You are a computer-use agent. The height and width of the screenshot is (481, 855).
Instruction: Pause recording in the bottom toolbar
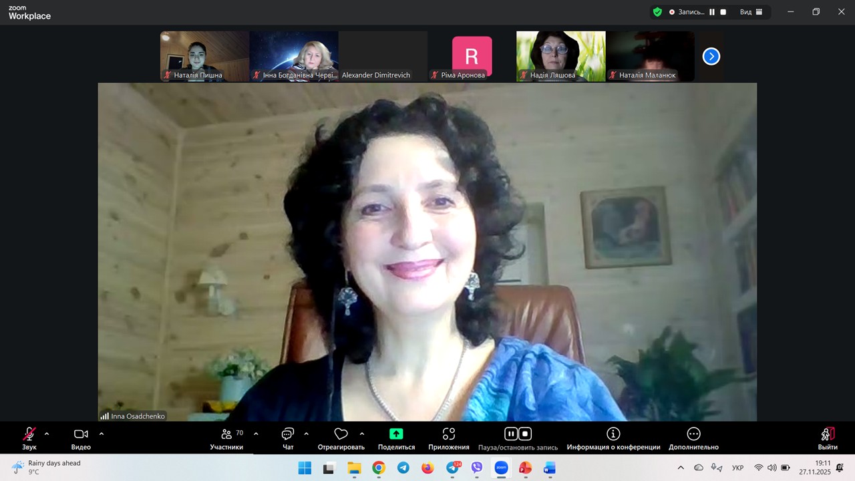[511, 434]
